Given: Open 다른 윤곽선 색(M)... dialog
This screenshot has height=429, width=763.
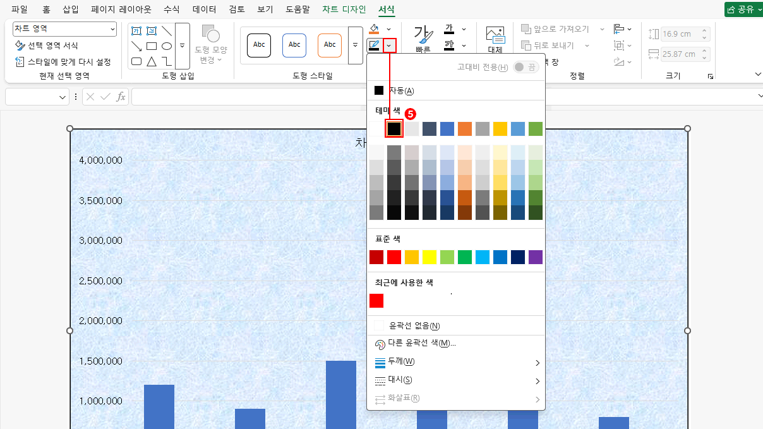Looking at the screenshot, I should tap(455, 344).
